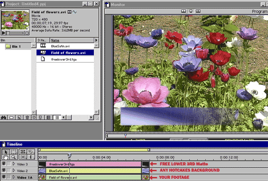Play the Field of flowers thumbnail preview
This screenshot has width=268, height=181.
click(x=4, y=33)
